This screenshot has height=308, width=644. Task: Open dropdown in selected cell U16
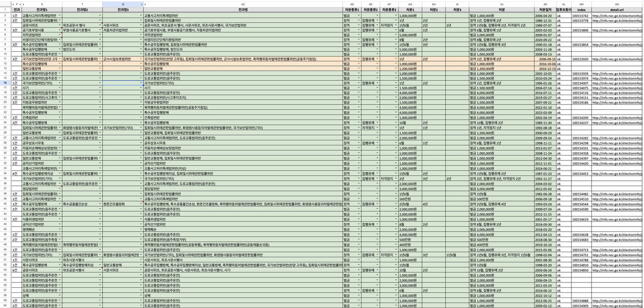(140, 83)
